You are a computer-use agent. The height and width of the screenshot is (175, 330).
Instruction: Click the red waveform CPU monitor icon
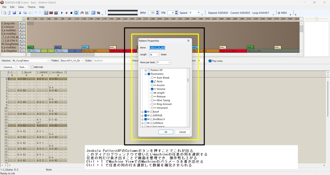tap(98, 13)
